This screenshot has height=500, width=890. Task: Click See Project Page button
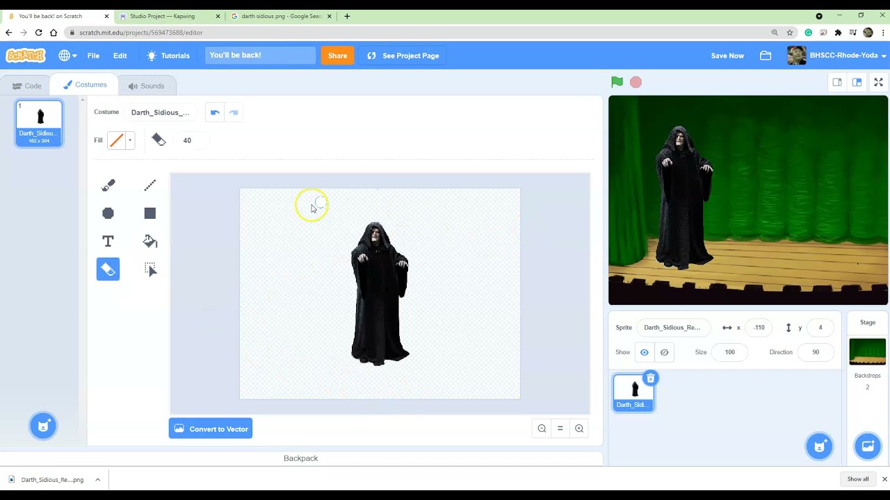click(x=403, y=56)
